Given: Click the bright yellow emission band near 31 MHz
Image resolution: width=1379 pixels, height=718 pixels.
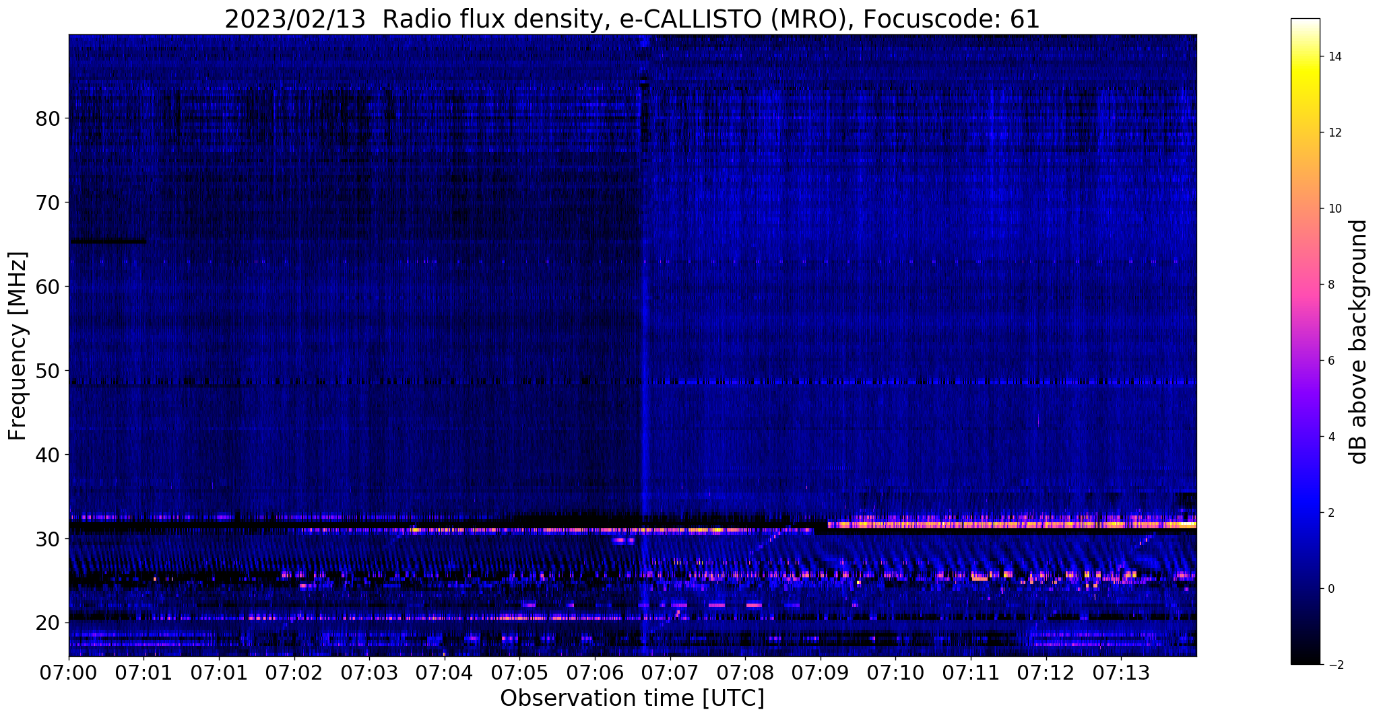Looking at the screenshot, I should [x=1012, y=525].
